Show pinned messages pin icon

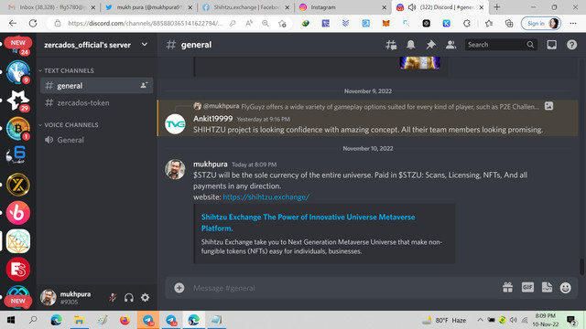(431, 45)
